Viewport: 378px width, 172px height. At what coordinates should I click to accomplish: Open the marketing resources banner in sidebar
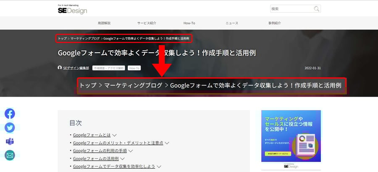(291, 136)
